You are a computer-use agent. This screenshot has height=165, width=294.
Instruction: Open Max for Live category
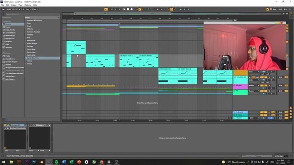pos(13,38)
